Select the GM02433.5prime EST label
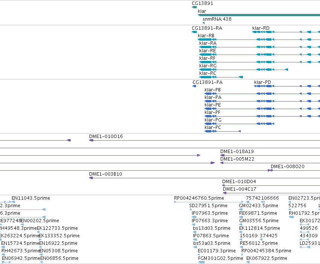Image resolution: width=320 pixels, height=264 pixels. [258, 206]
